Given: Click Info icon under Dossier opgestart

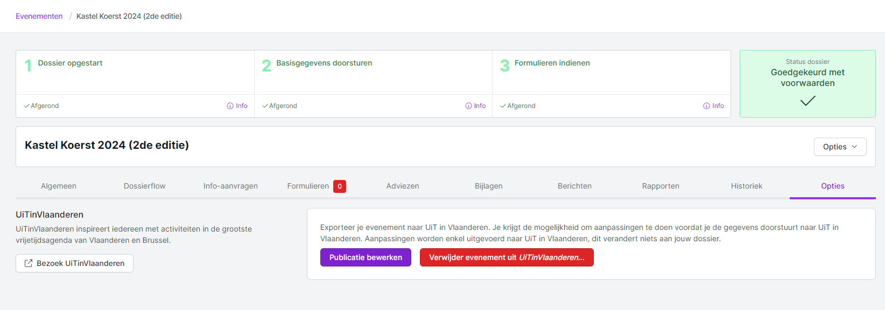Looking at the screenshot, I should [230, 106].
